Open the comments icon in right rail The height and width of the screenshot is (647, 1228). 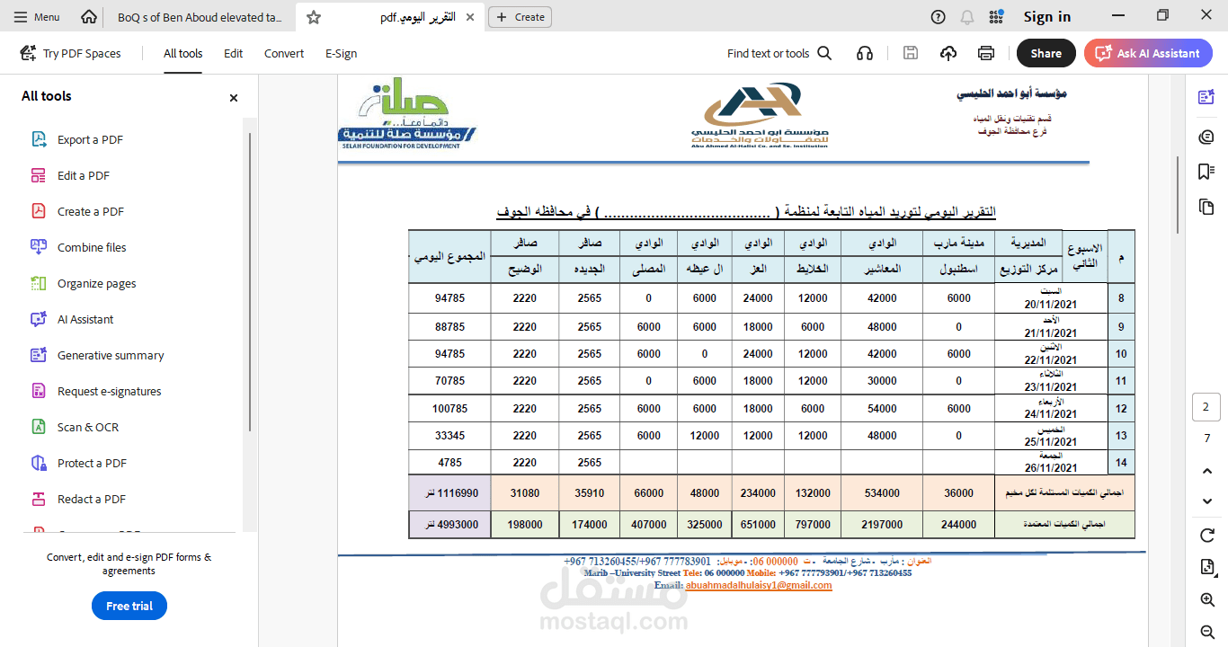click(1206, 137)
